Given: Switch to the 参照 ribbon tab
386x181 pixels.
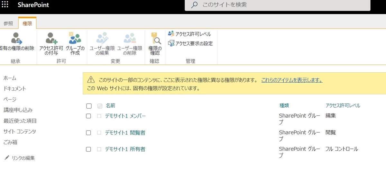Looking at the screenshot, I should (x=8, y=23).
